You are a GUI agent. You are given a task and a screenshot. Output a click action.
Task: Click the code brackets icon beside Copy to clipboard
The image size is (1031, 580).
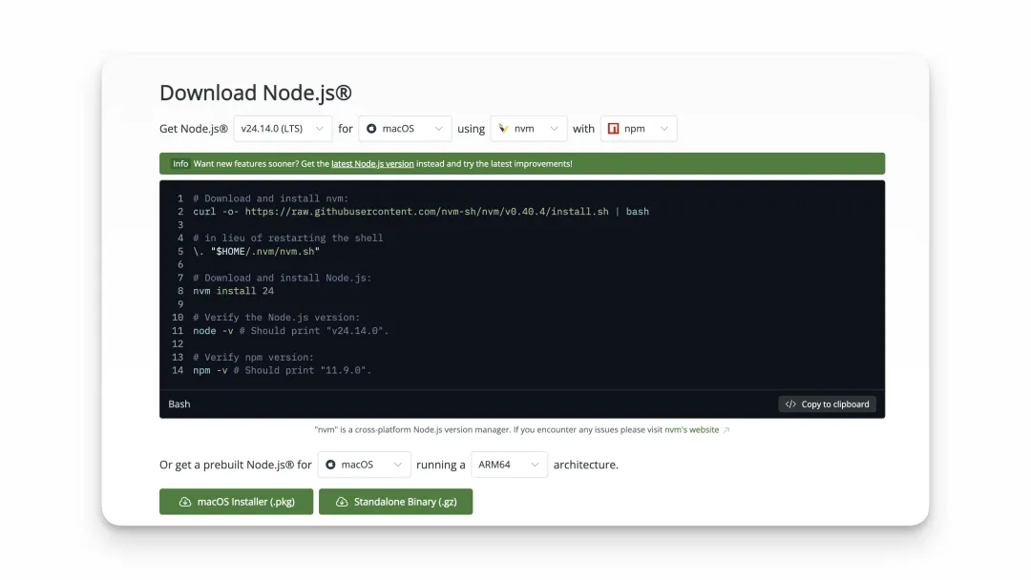click(x=790, y=404)
